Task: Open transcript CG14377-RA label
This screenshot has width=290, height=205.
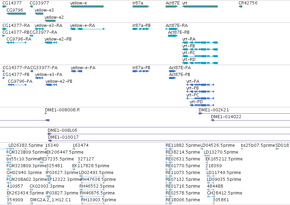Action: [16, 25]
